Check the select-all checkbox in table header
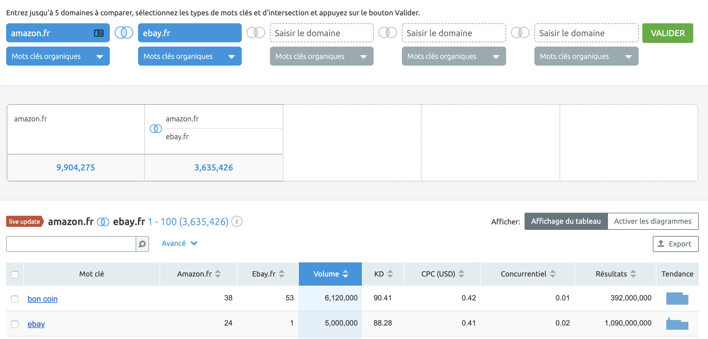Screen dimensions: 708x339 pyautogui.click(x=15, y=274)
